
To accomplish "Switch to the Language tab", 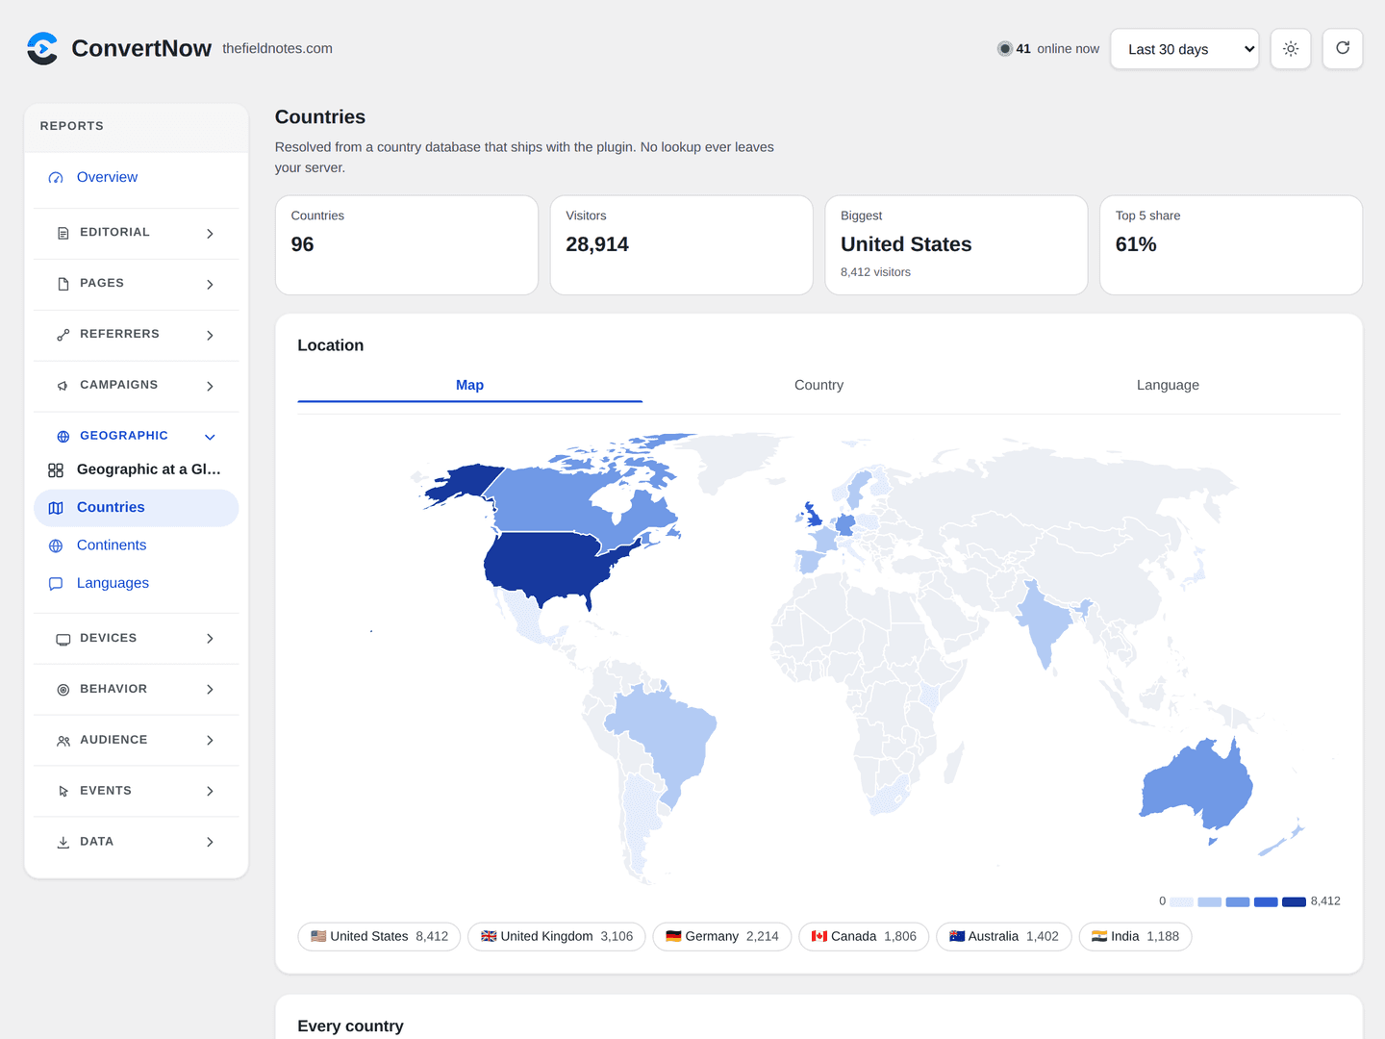I will tap(1168, 385).
